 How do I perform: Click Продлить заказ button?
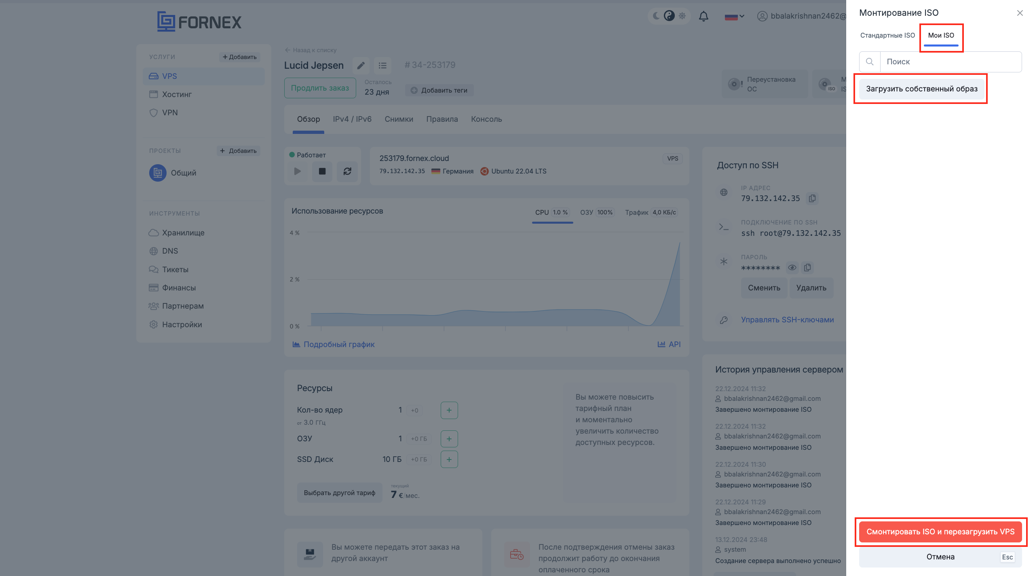[320, 88]
